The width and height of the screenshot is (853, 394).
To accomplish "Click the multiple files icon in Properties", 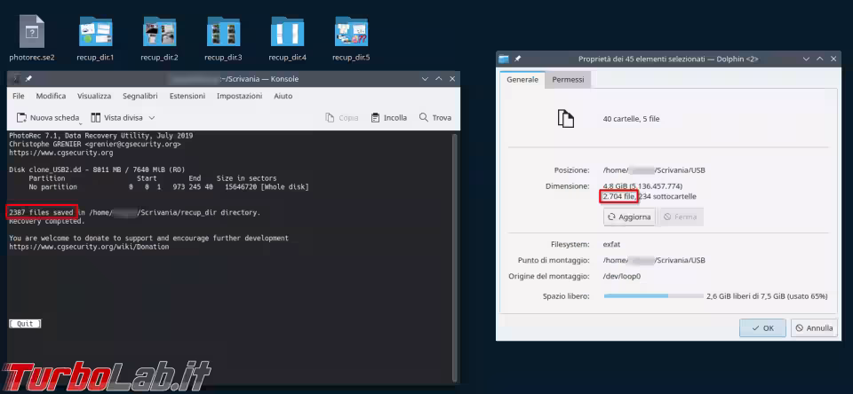I will pos(566,119).
